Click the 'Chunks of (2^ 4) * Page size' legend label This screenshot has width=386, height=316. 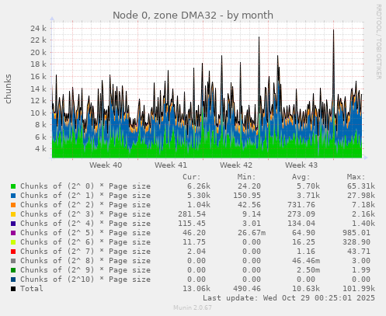pos(85,224)
